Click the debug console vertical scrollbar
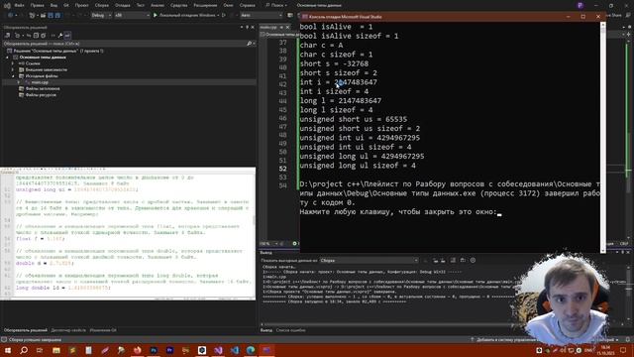 tap(603, 138)
